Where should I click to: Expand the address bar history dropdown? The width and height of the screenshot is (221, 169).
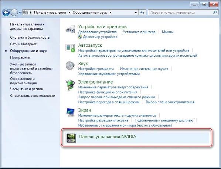pyautogui.click(x=136, y=13)
